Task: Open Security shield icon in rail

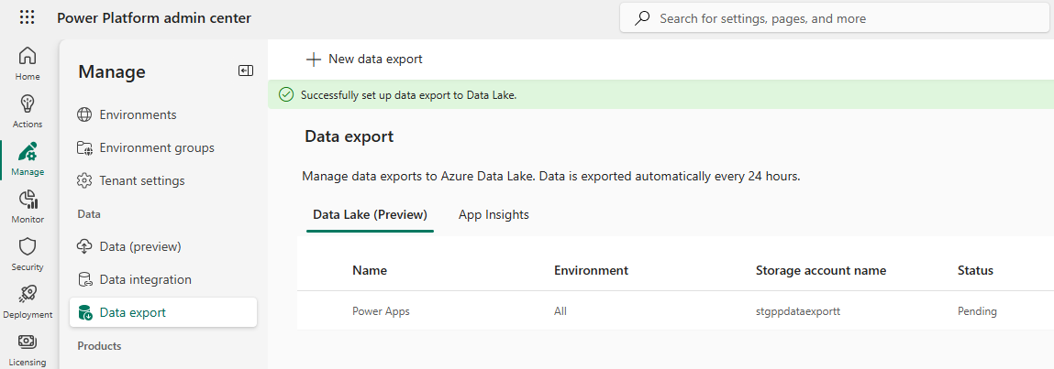Action: coord(28,253)
